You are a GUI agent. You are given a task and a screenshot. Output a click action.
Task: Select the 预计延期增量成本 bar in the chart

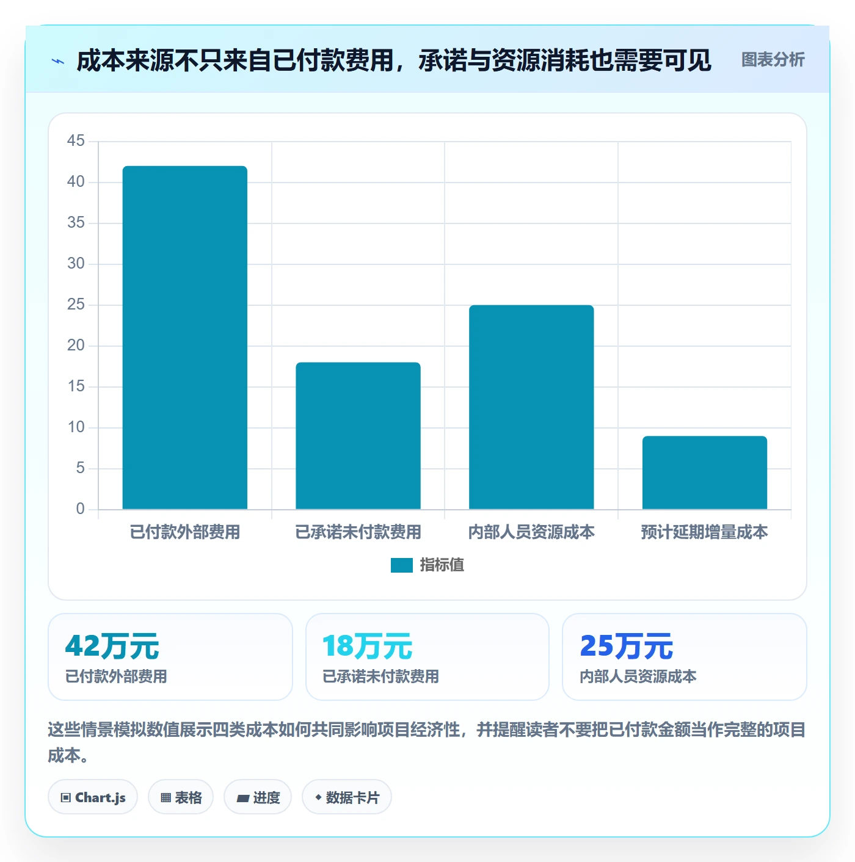pos(705,473)
